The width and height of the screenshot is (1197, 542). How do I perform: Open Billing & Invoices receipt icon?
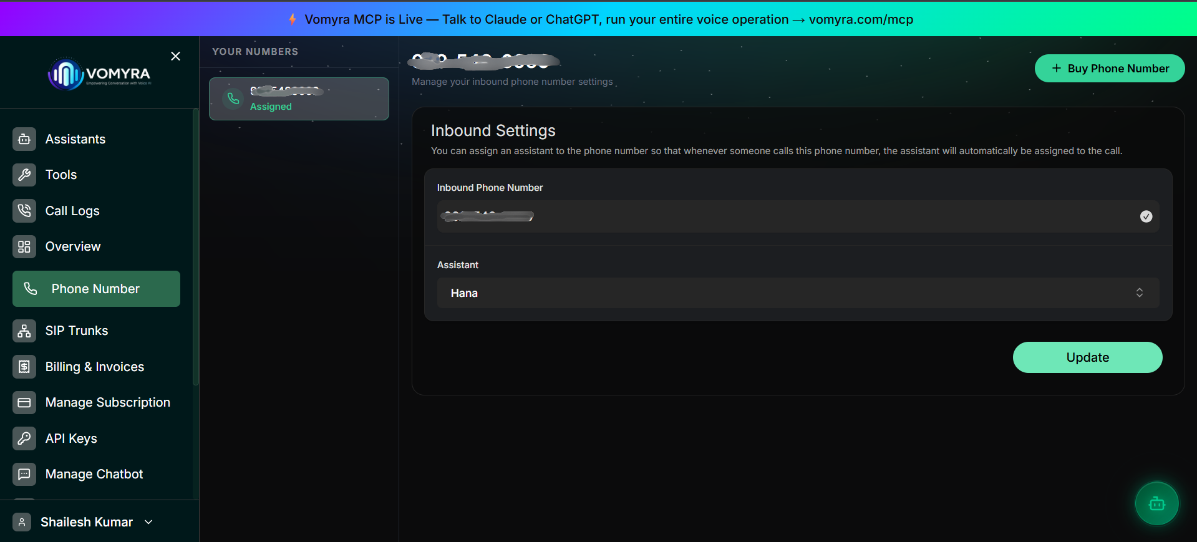point(24,367)
